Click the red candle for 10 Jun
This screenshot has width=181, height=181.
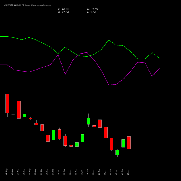(100, 124)
